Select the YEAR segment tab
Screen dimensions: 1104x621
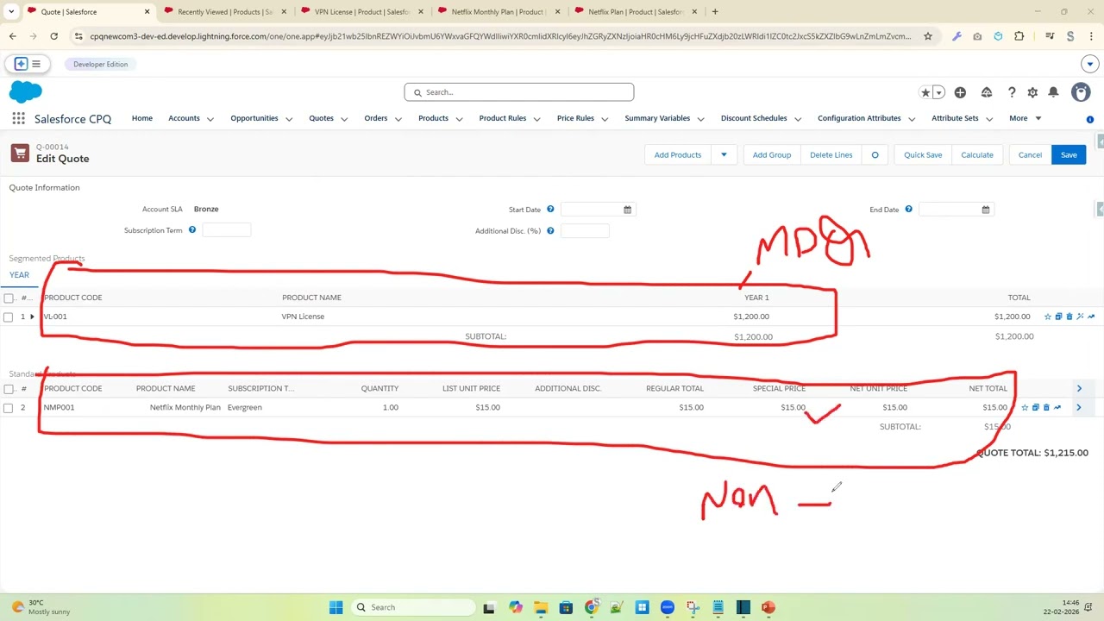[x=19, y=275]
